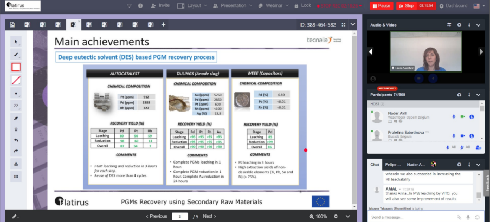This screenshot has width=490, height=222.
Task: Pick the red outline color swatch
Action: click(x=16, y=67)
